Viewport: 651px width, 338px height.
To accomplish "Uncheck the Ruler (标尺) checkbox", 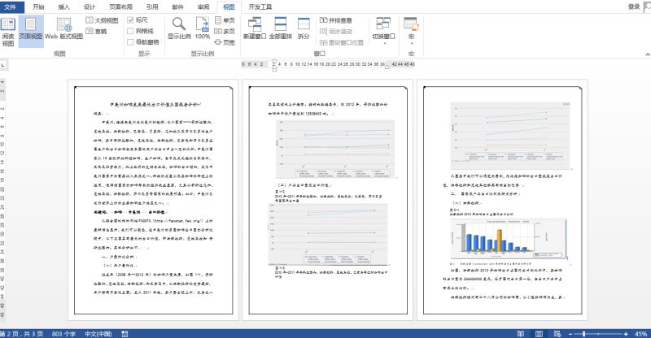I will point(129,20).
